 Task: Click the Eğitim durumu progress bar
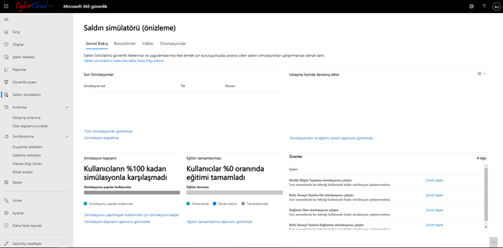pyautogui.click(x=235, y=193)
